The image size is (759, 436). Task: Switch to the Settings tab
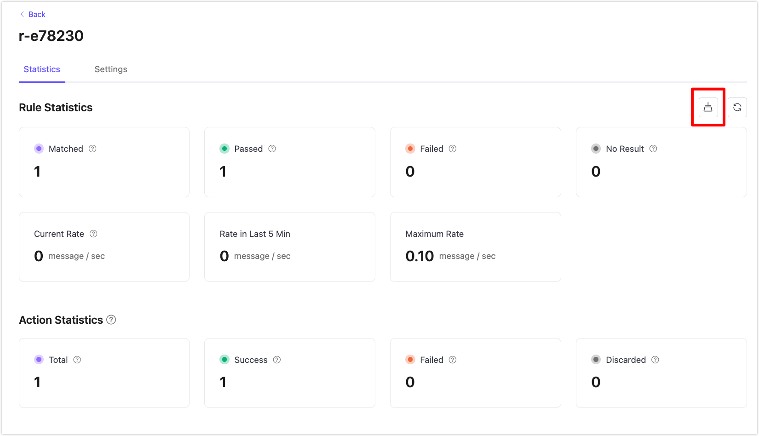click(111, 69)
